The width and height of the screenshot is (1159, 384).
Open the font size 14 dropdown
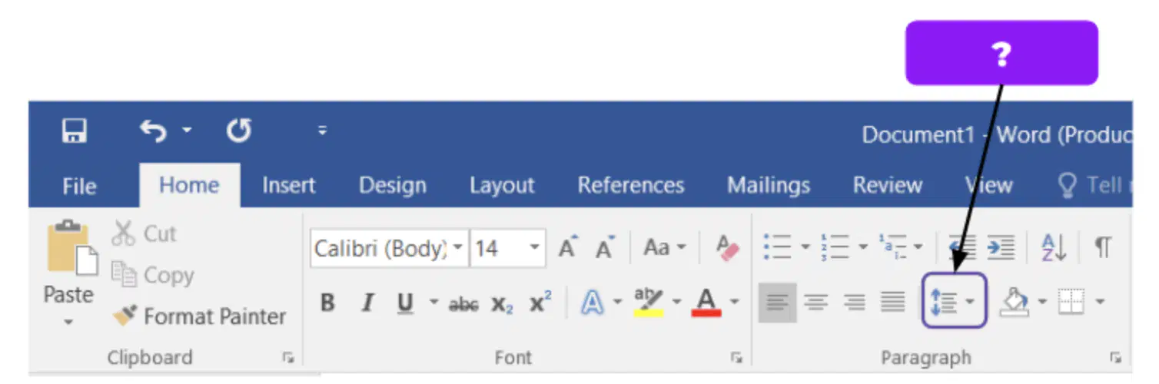[535, 248]
